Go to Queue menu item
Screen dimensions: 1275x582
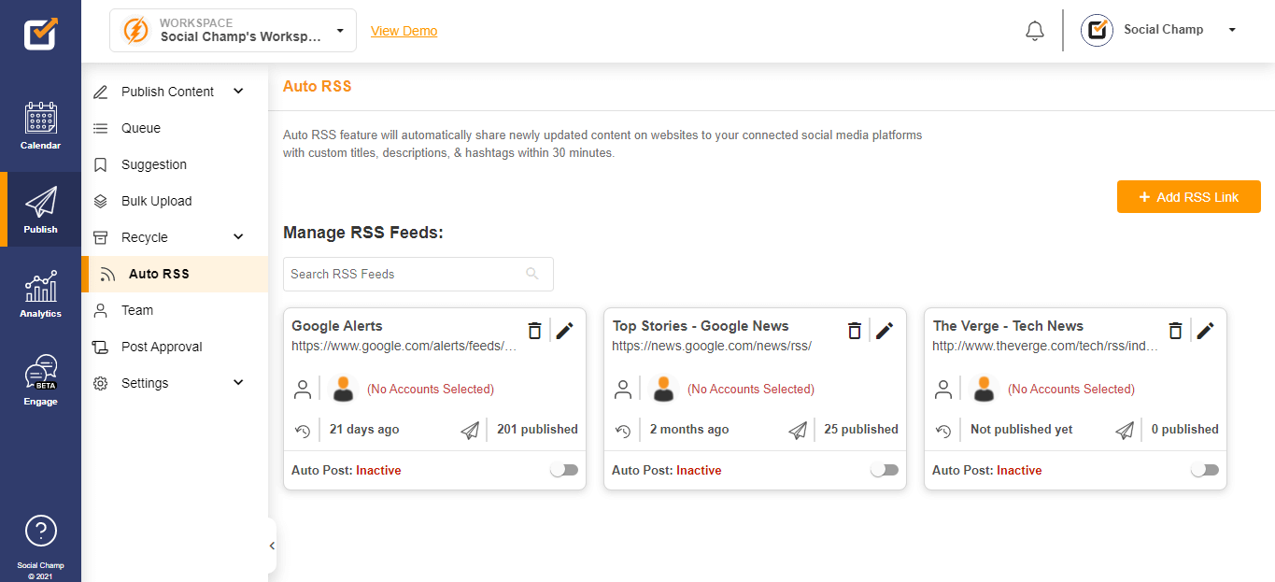(x=175, y=128)
